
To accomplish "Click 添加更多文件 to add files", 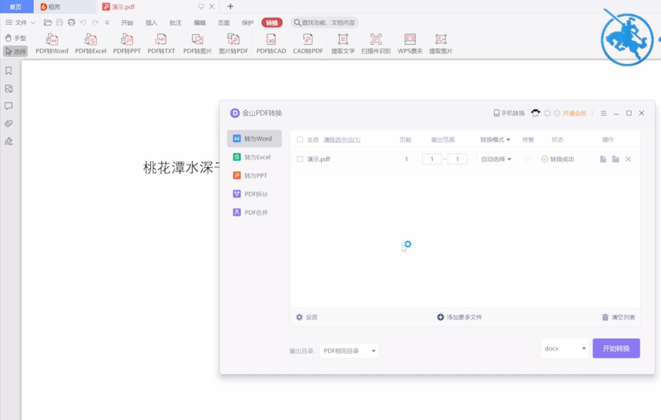I will [x=460, y=317].
